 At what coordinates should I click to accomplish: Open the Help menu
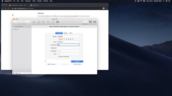coord(51,1)
